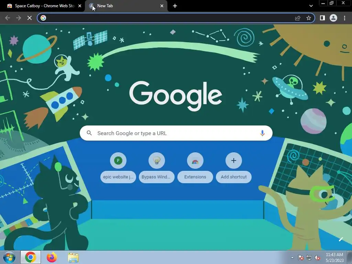The width and height of the screenshot is (352, 264).
Task: Open the epic website shortcut icon
Action: [x=118, y=161]
